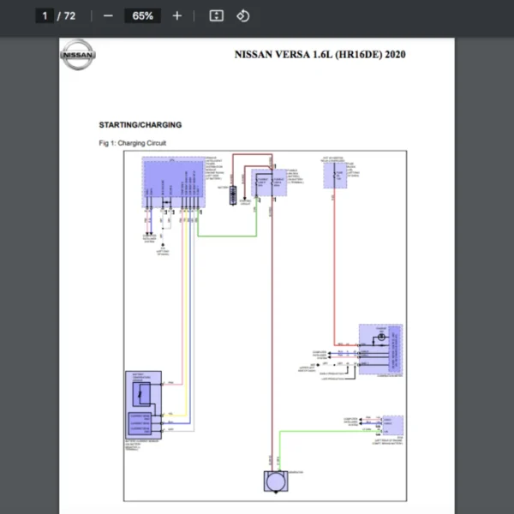Click the NISSAN VERSA 1.6L document title
The width and height of the screenshot is (514, 514).
tap(320, 55)
